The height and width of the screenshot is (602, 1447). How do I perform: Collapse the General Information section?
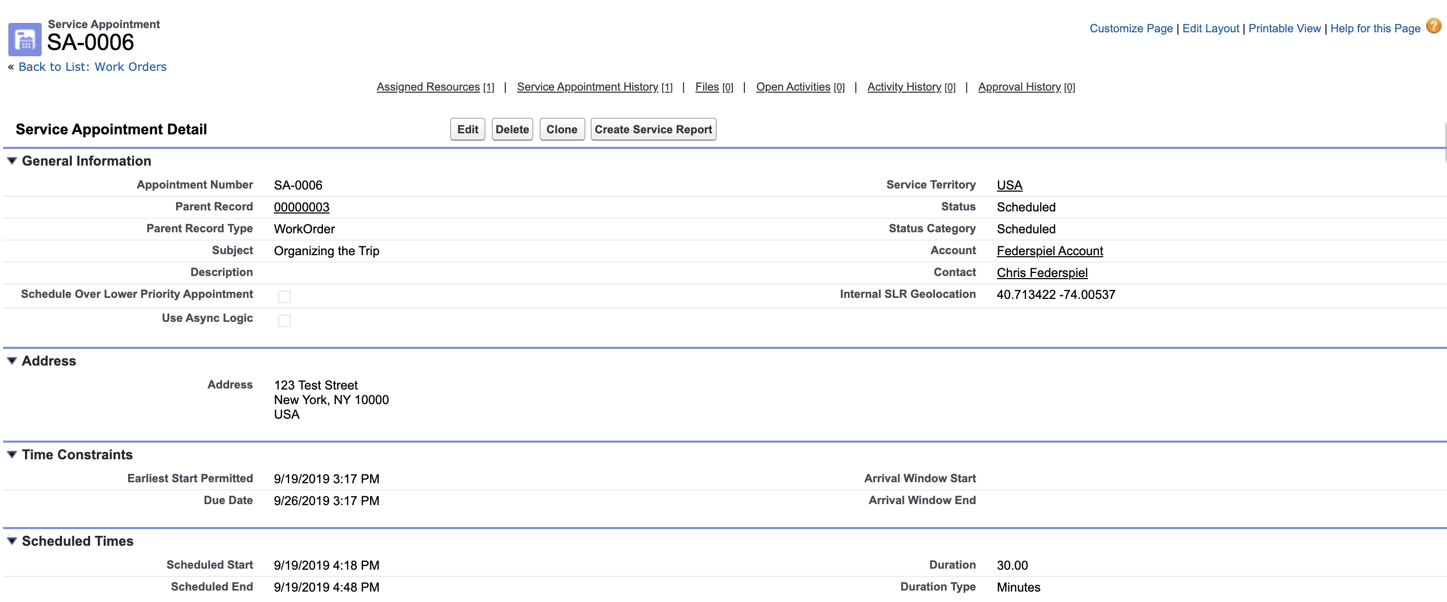pyautogui.click(x=12, y=160)
